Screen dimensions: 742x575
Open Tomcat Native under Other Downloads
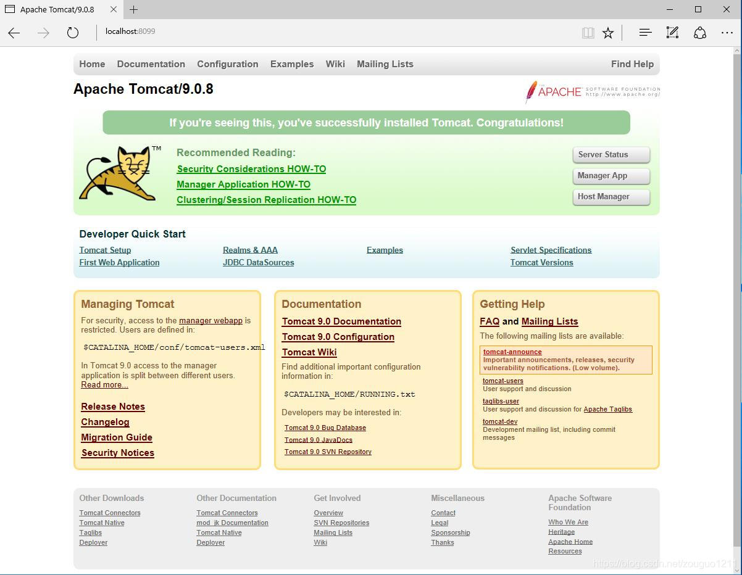click(102, 523)
